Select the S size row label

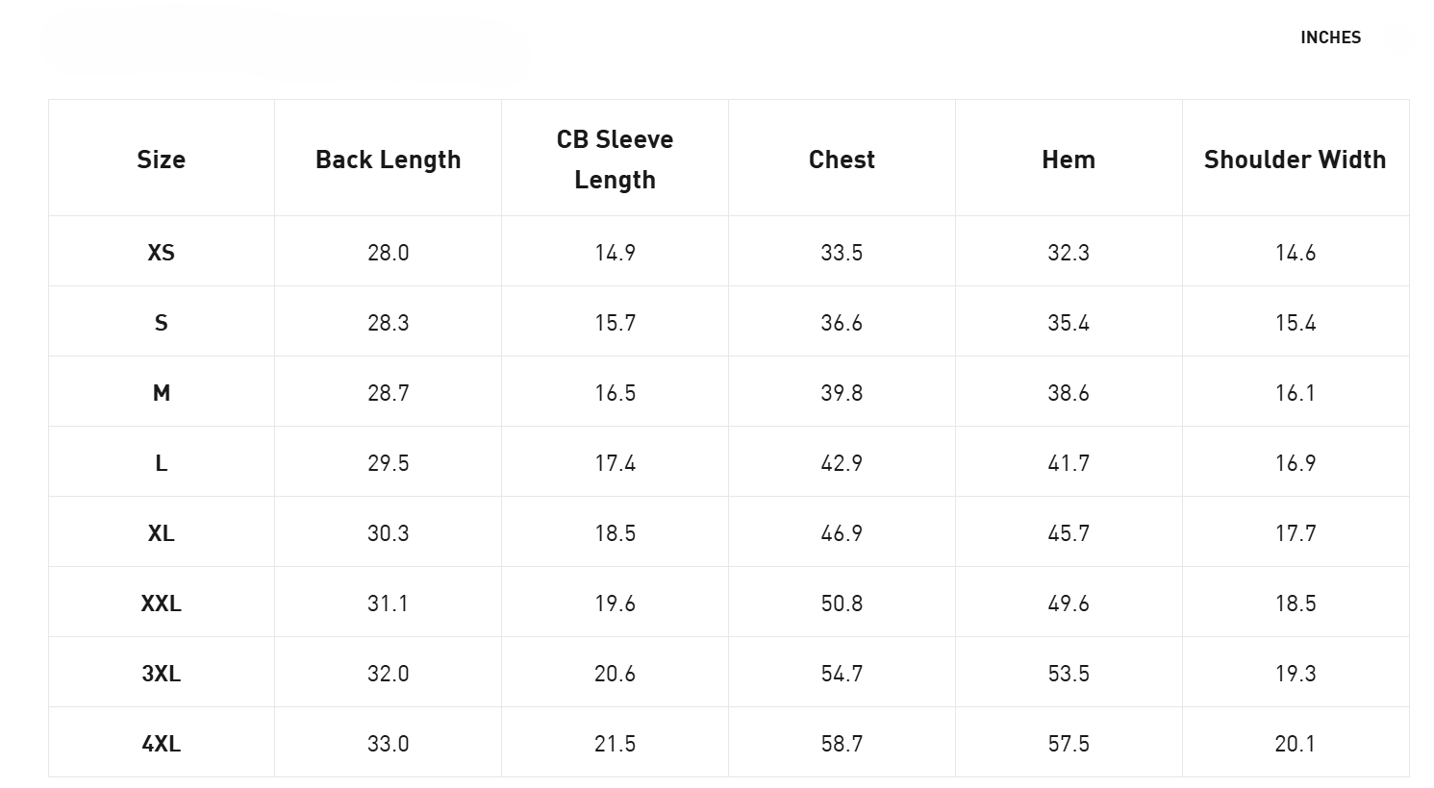[x=162, y=323]
